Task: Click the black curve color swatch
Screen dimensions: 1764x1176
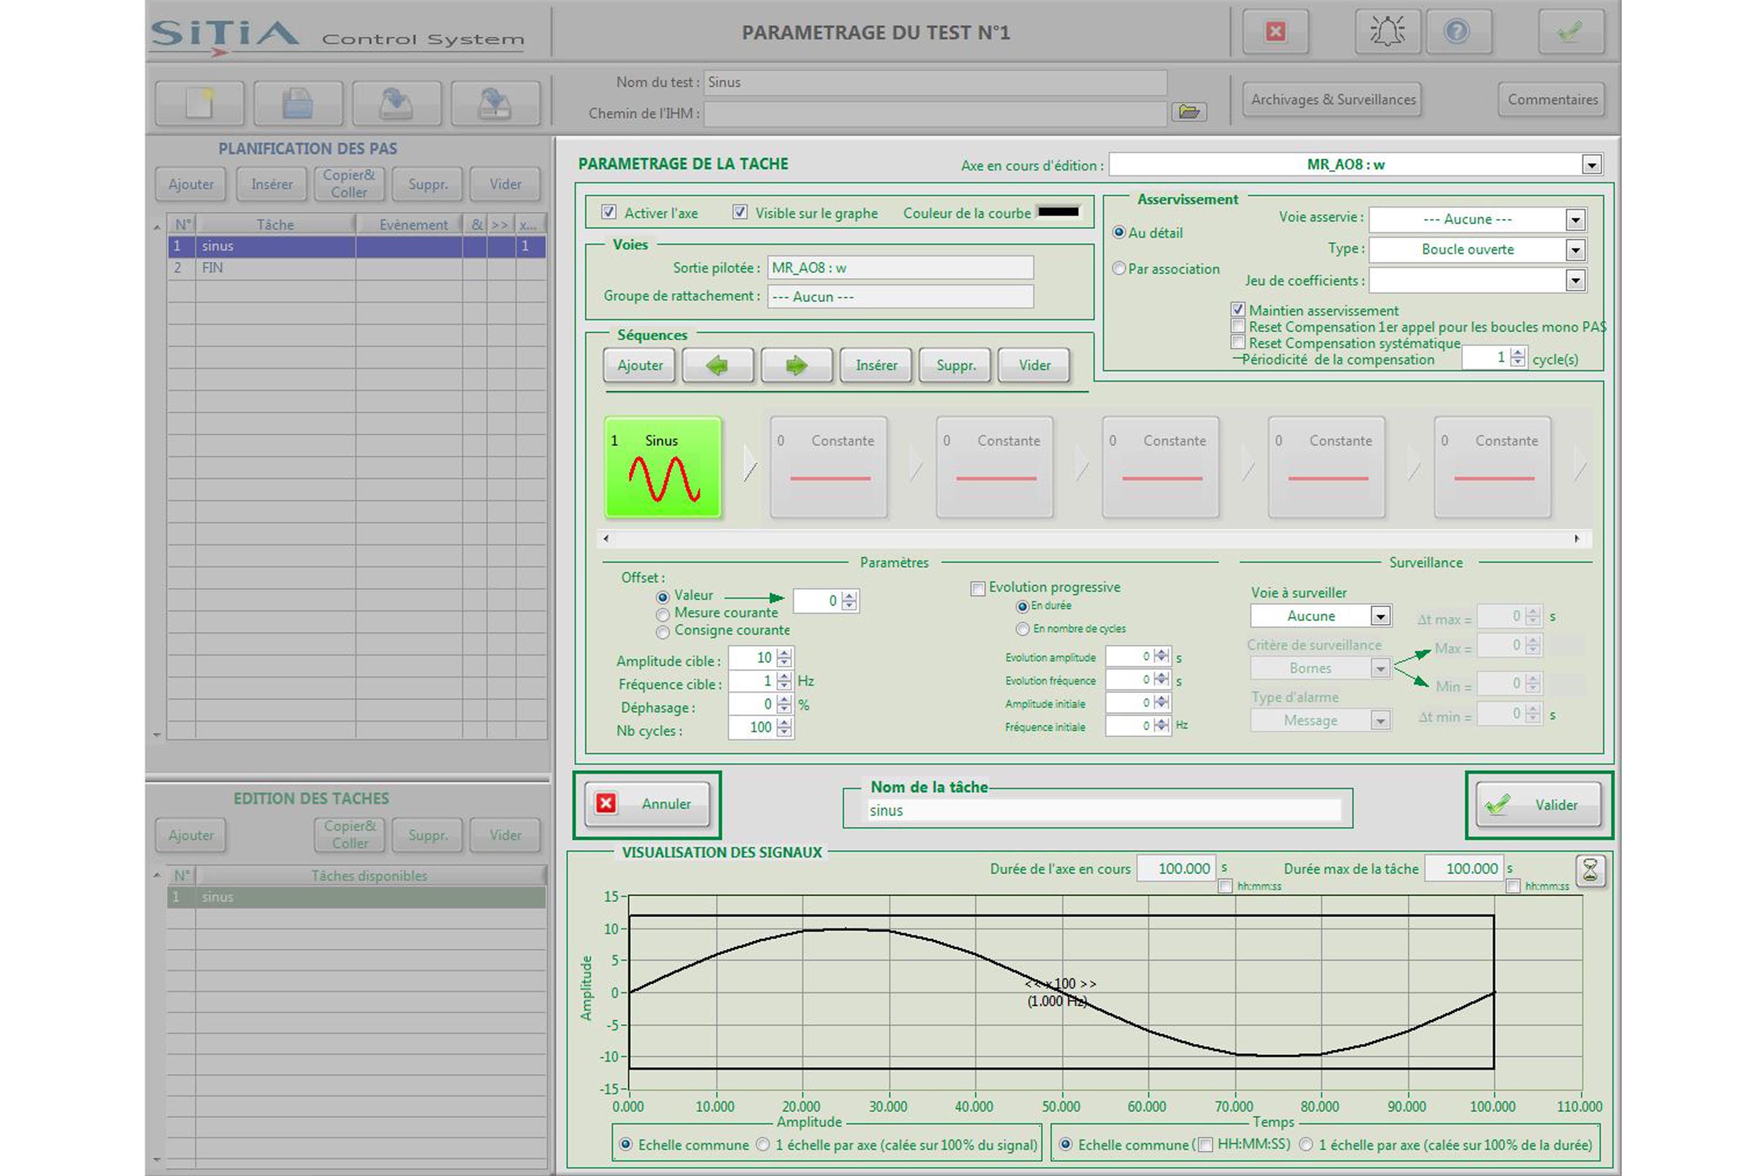Action: [1058, 212]
